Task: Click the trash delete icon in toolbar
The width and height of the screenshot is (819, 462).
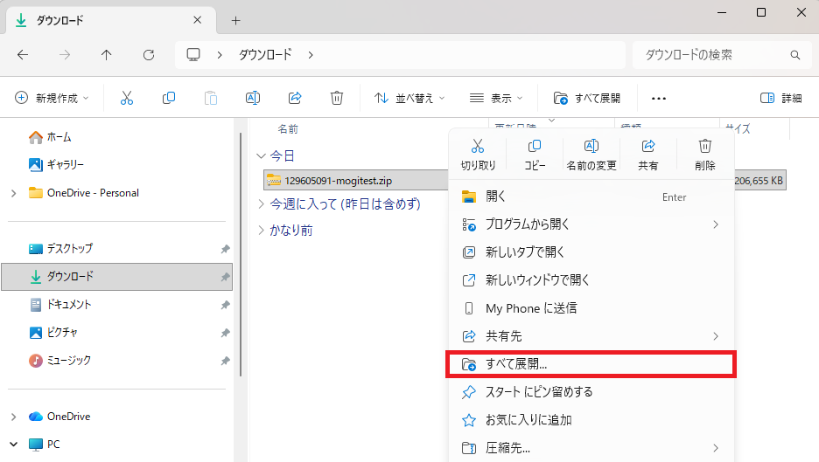Action: [337, 98]
